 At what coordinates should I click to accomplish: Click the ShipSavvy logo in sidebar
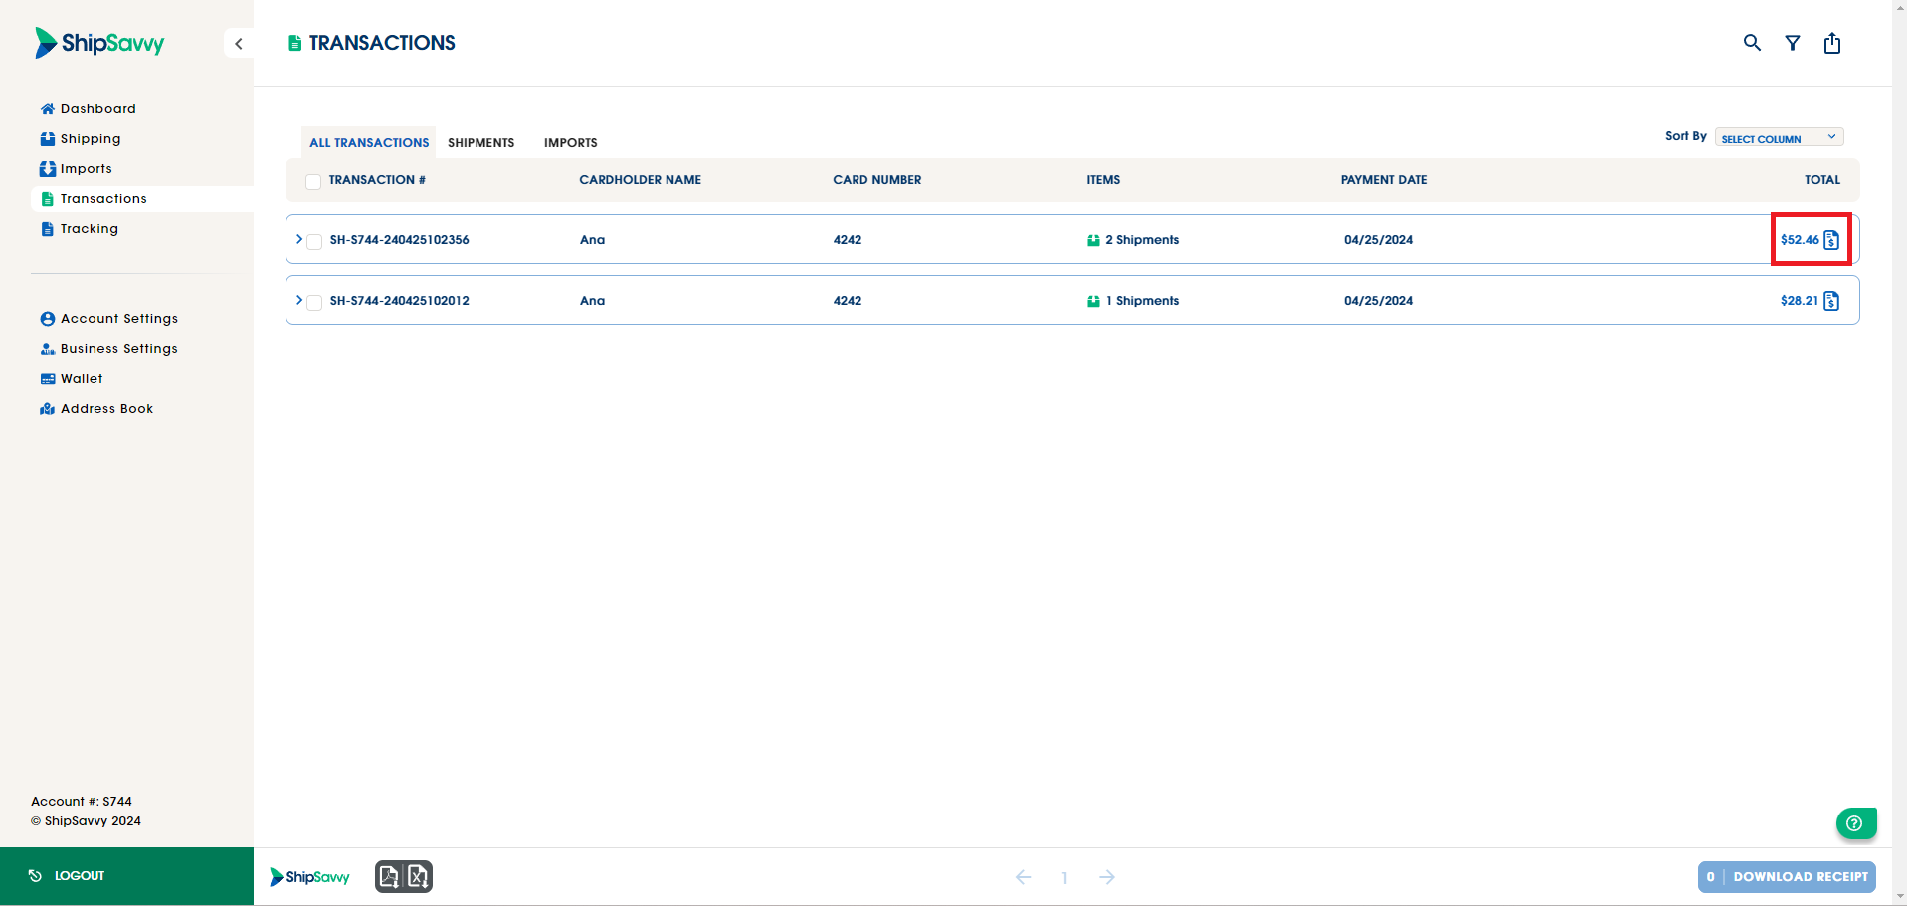click(x=99, y=43)
